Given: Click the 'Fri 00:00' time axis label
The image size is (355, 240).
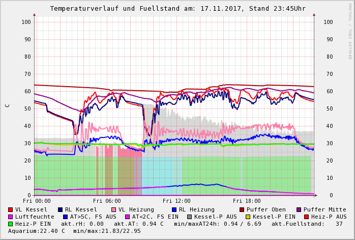Looking at the screenshot, I should [x=36, y=201].
